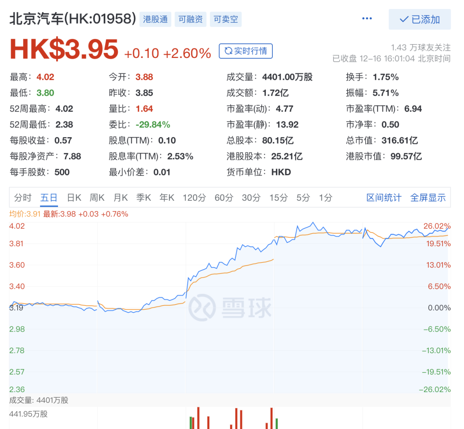This screenshot has height=429, width=464.
Task: Click the 委比 -29.84% value
Action: pos(153,125)
